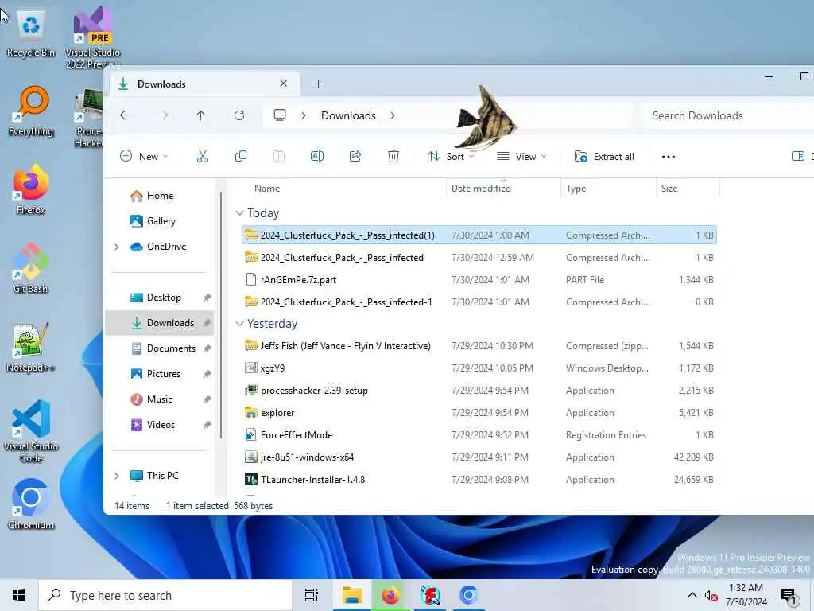Select the rAnGEmPe.7z.part file

(479, 280)
